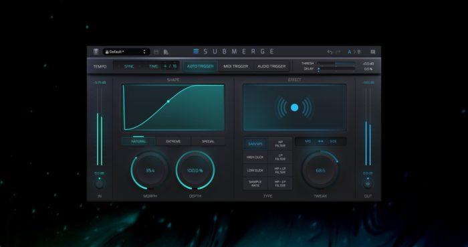The height and width of the screenshot is (247, 468).
Task: Click the undo arrow icon
Action: point(330,52)
